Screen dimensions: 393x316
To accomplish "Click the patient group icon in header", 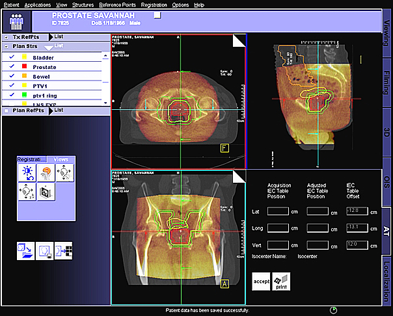I will (x=16, y=21).
